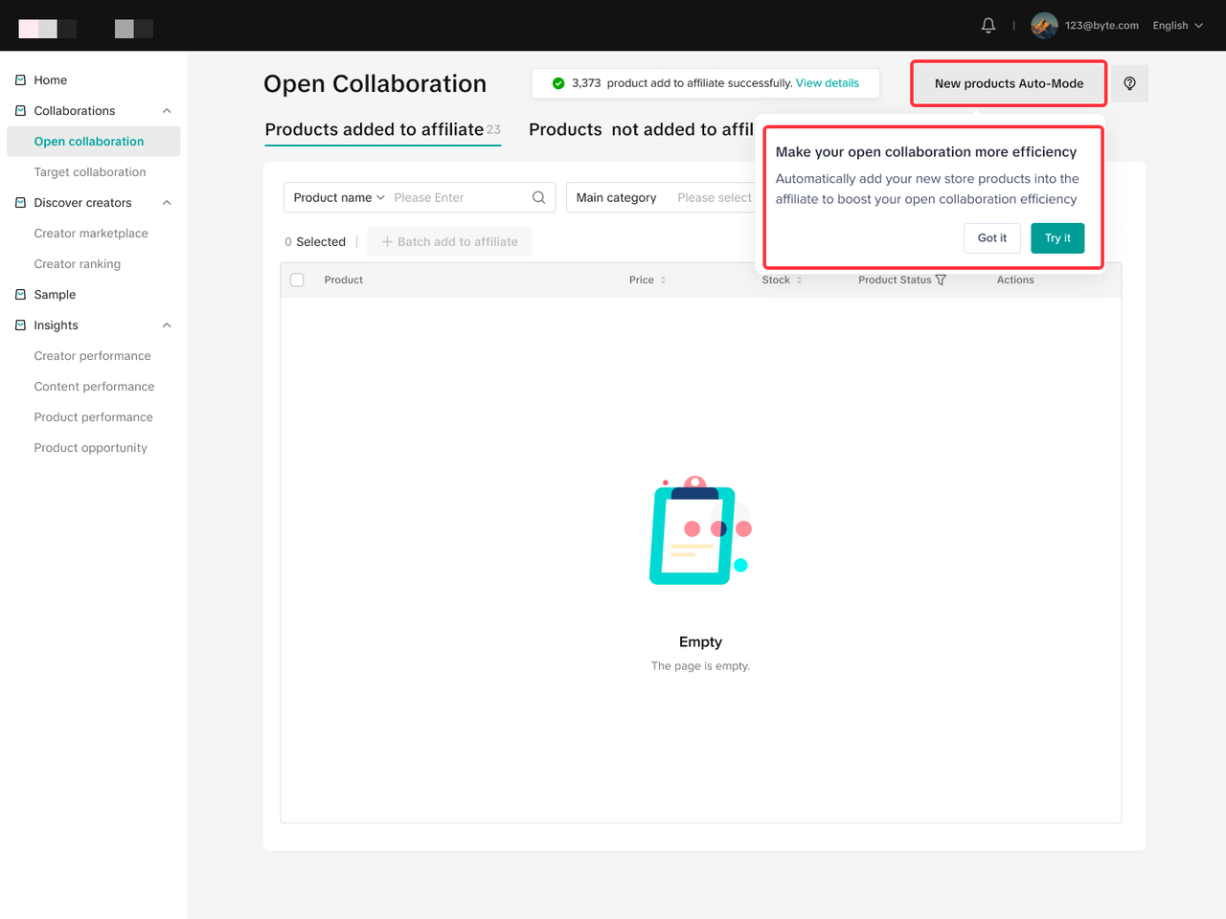The height and width of the screenshot is (919, 1226).
Task: Open the notifications bell icon
Action: pos(988,26)
